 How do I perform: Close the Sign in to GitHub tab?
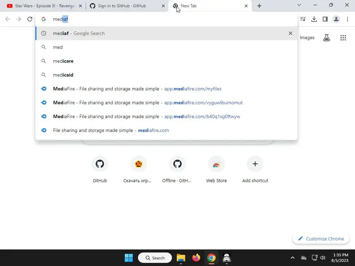pos(163,6)
